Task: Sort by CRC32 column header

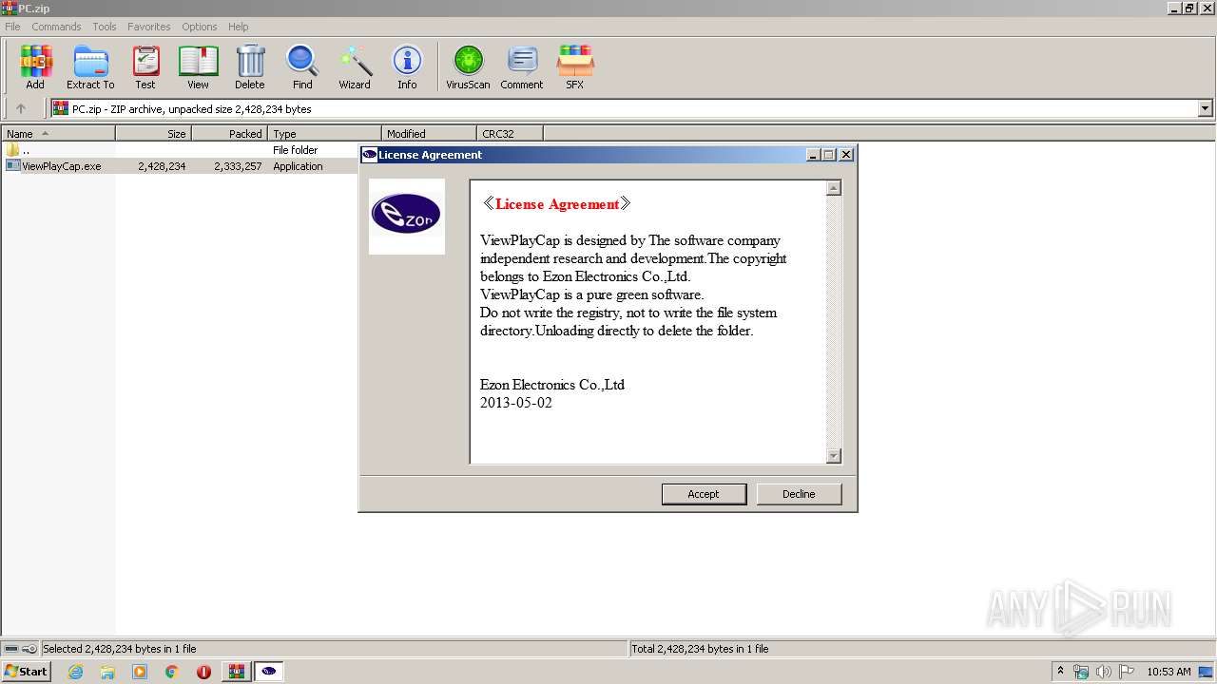Action: point(510,134)
